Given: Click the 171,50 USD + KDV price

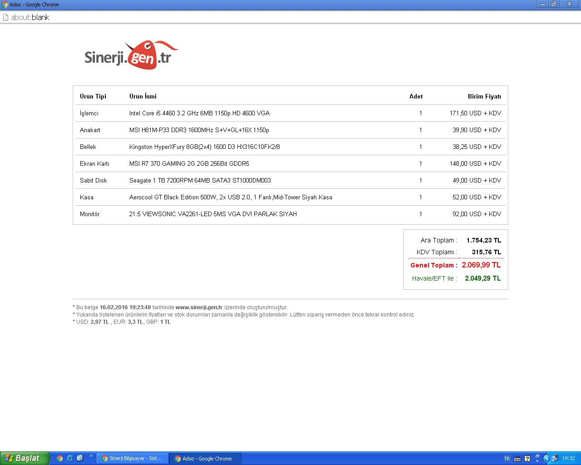Looking at the screenshot, I should [475, 113].
